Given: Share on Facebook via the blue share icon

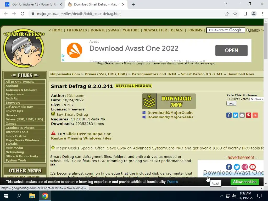Looking at the screenshot, I should point(229,115).
